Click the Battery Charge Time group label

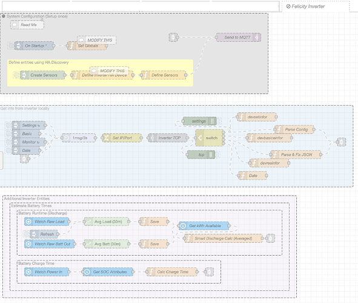[36, 264]
